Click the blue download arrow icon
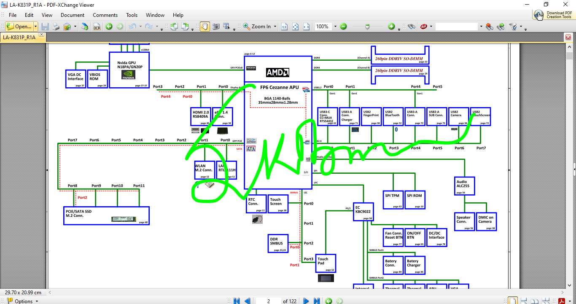The width and height of the screenshot is (576, 304). [85, 27]
